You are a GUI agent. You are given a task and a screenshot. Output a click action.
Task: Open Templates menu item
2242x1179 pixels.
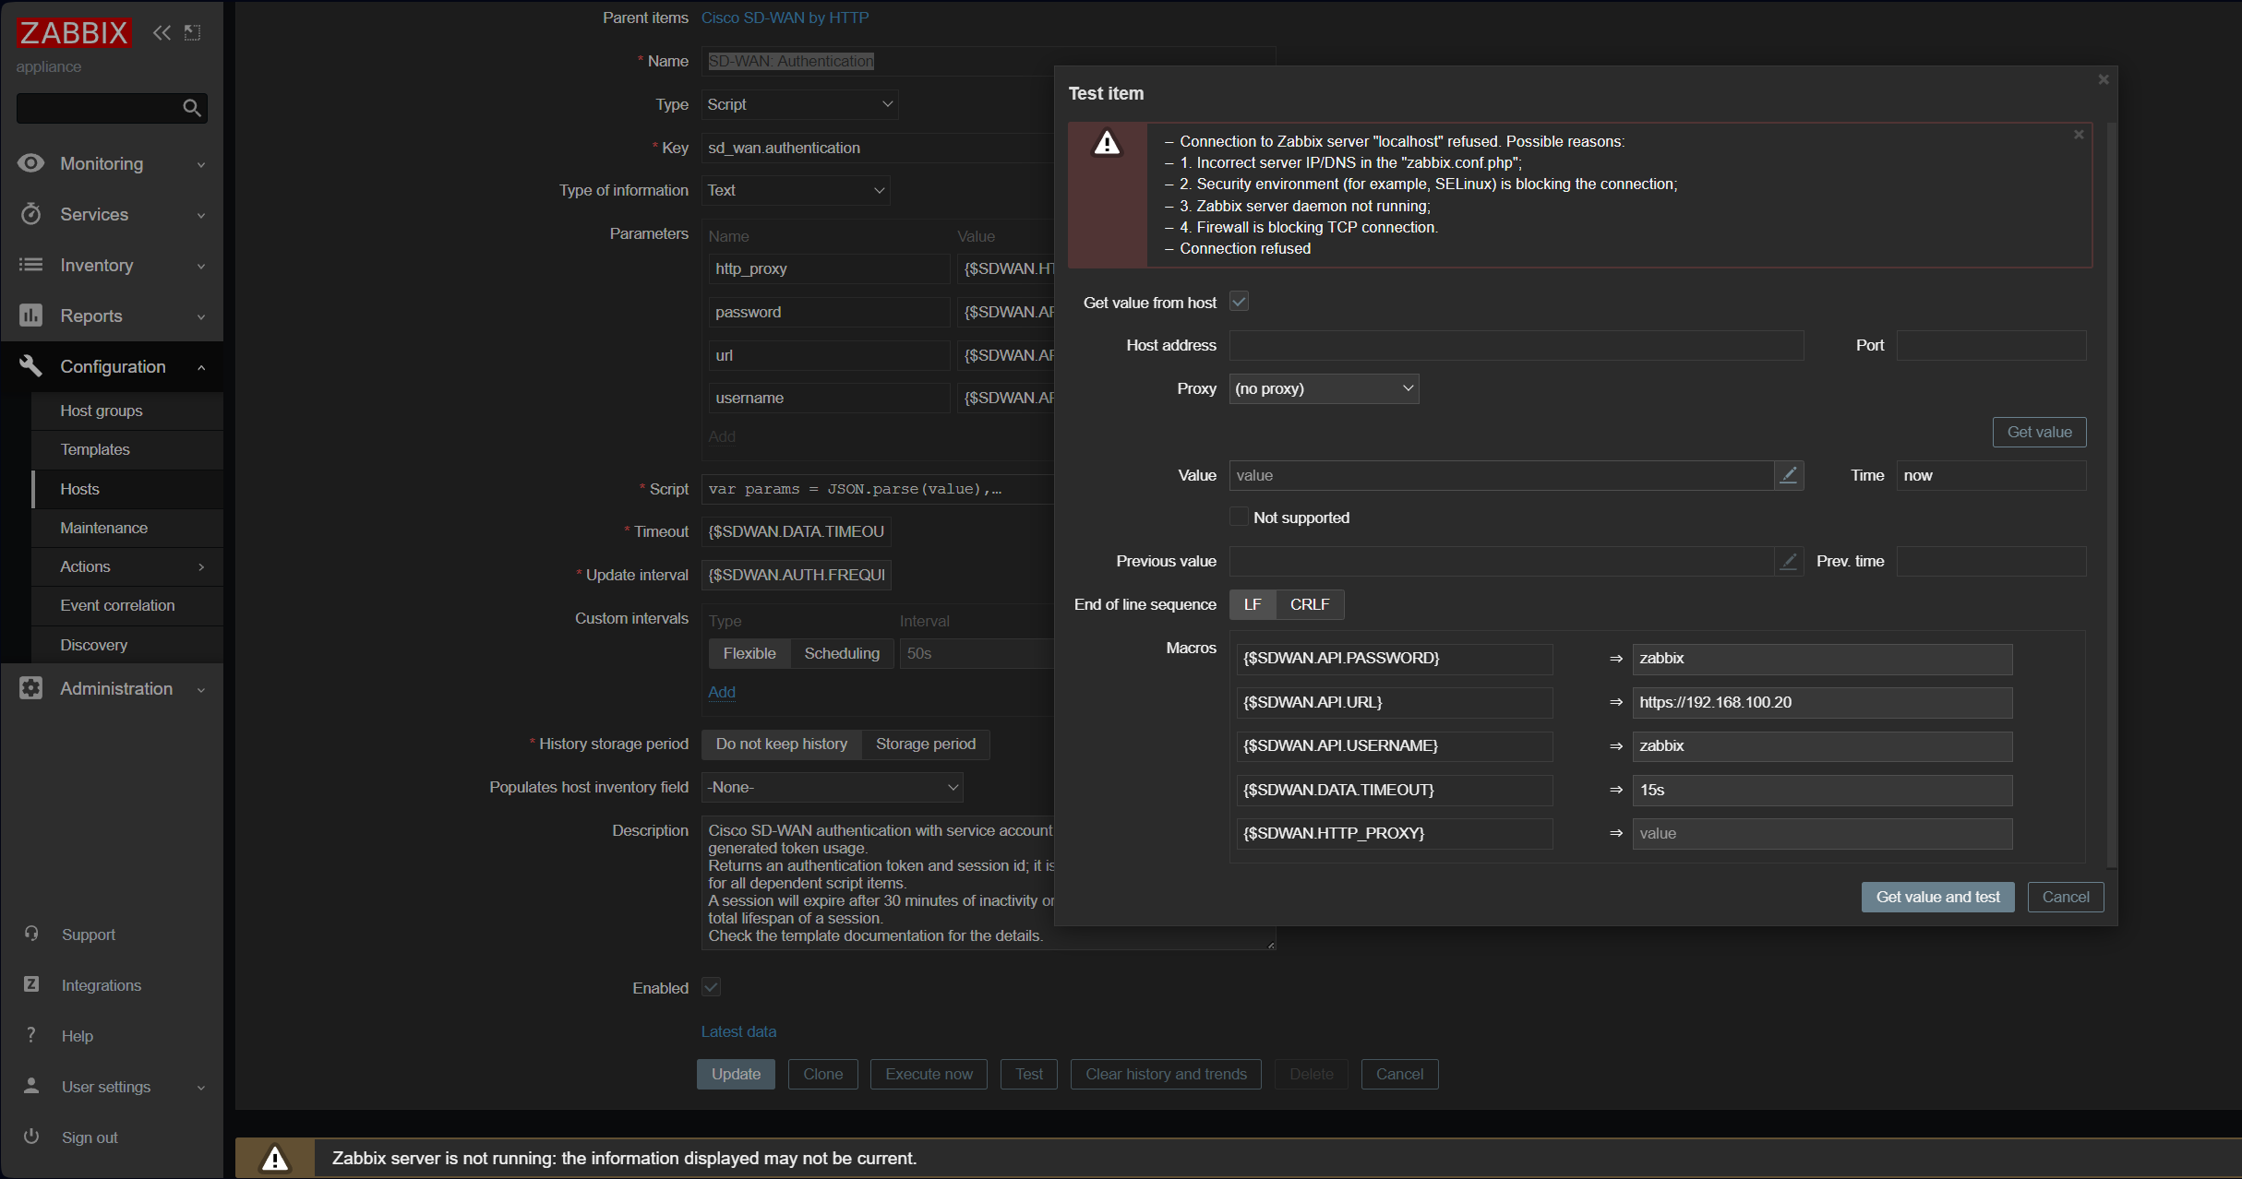[x=127, y=449]
